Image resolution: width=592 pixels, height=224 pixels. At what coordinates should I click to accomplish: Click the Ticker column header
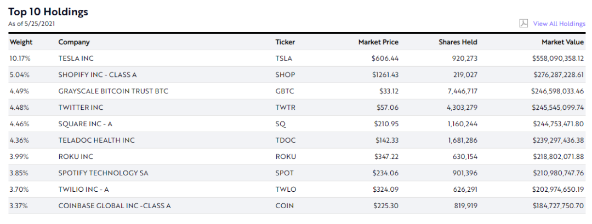[285, 42]
